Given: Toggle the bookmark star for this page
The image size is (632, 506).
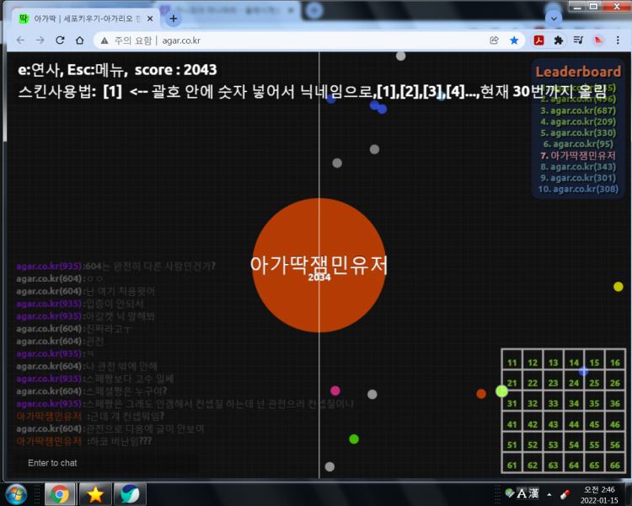Looking at the screenshot, I should (x=514, y=40).
